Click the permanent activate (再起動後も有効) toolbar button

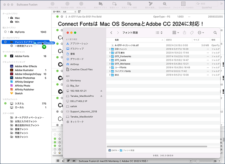click(x=67, y=4)
